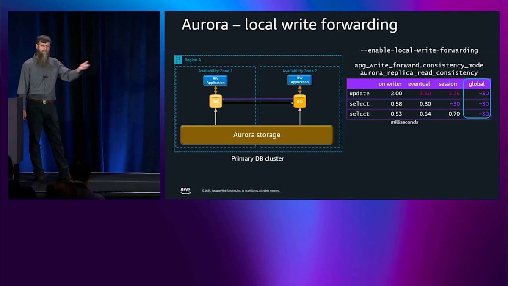508x286 pixels.
Task: Click the "global" column header
Action: click(x=477, y=84)
